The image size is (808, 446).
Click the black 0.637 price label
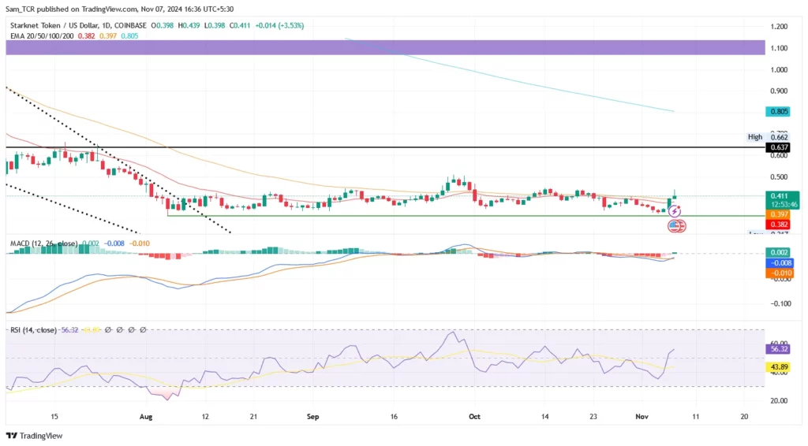(x=777, y=147)
